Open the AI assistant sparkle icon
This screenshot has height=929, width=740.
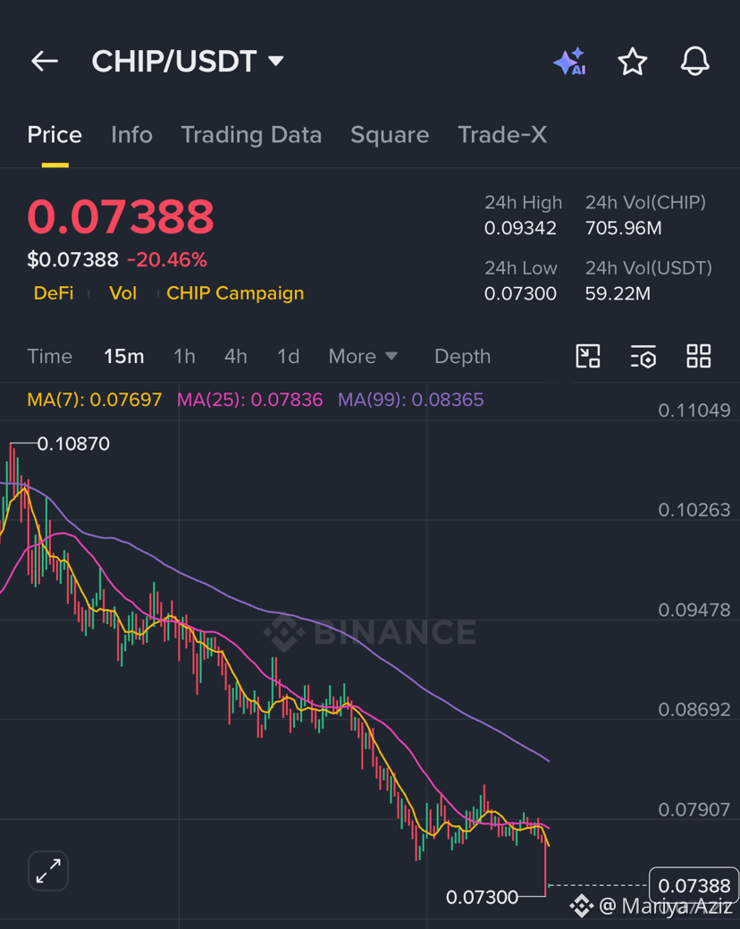tap(569, 62)
